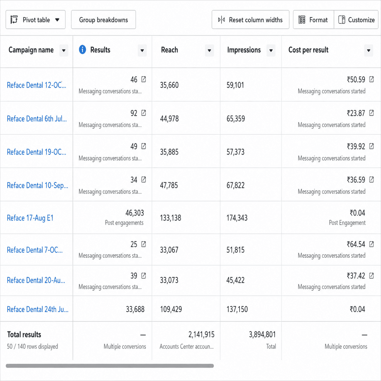Click the Reset column widths icon
The width and height of the screenshot is (381, 381).
(x=221, y=20)
